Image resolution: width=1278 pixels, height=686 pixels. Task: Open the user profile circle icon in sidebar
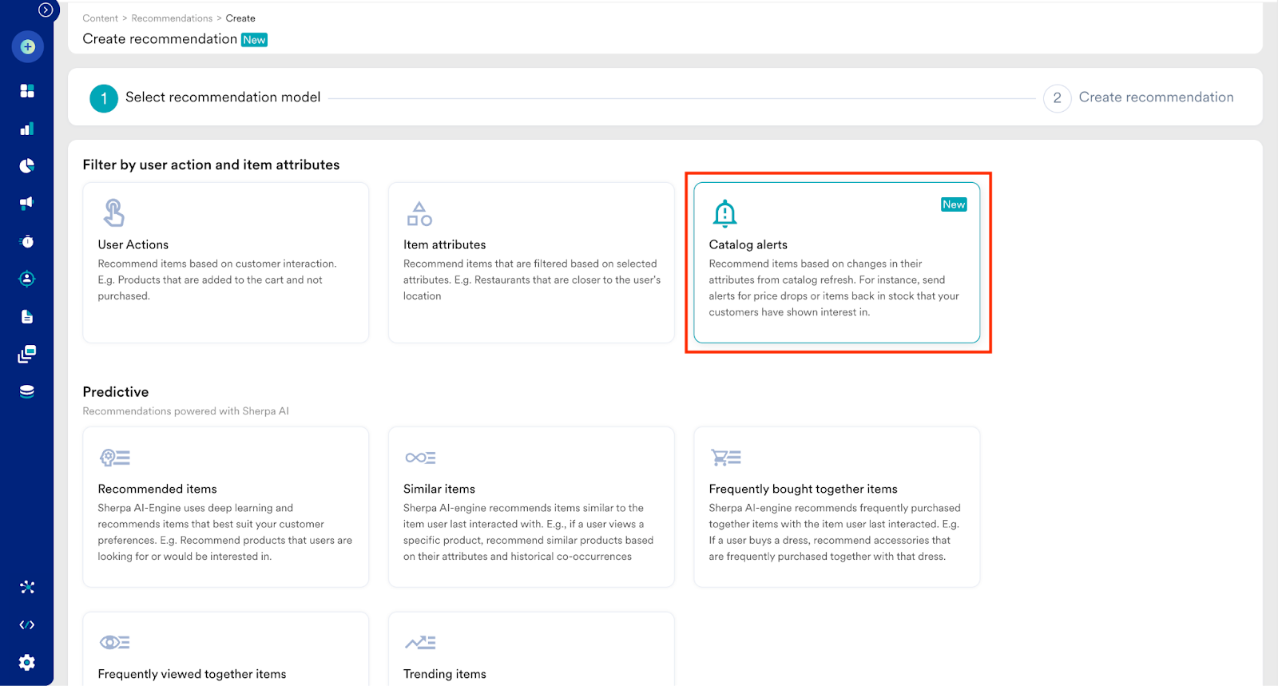27,279
